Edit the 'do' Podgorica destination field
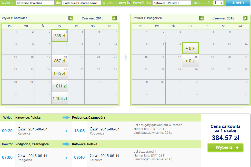251x167 pixels. pos(82,3)
